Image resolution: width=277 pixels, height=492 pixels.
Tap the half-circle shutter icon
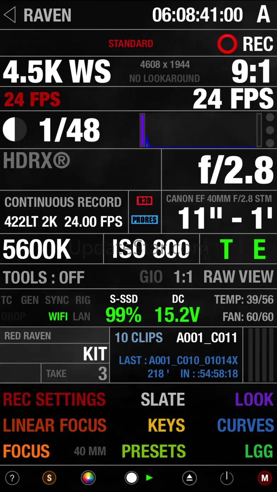[x=15, y=129]
